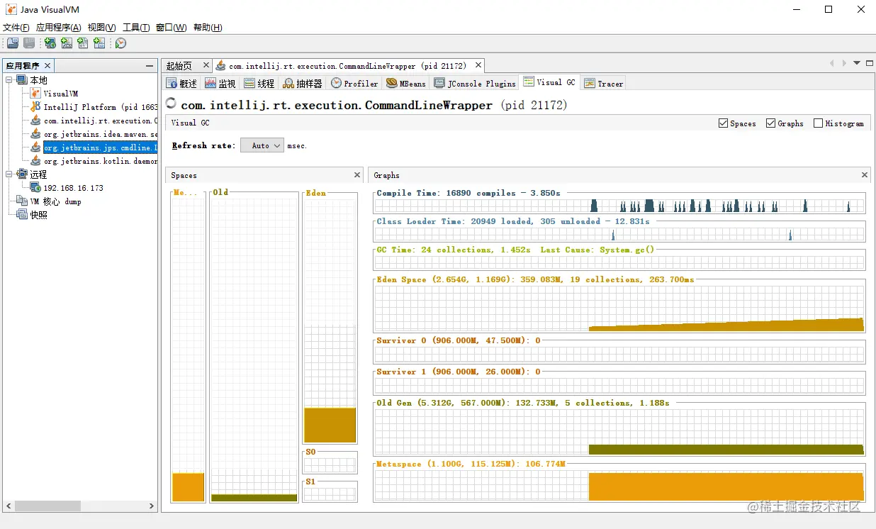Collapse the 远程 tree node

click(x=9, y=174)
